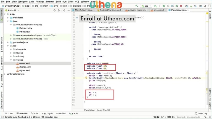212x119 pixels.
Task: Expand the generatedJava folder
Action: tap(8, 42)
